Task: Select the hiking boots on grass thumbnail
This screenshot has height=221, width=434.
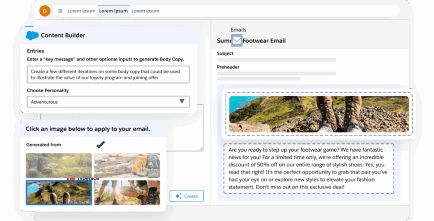Action: (58, 165)
